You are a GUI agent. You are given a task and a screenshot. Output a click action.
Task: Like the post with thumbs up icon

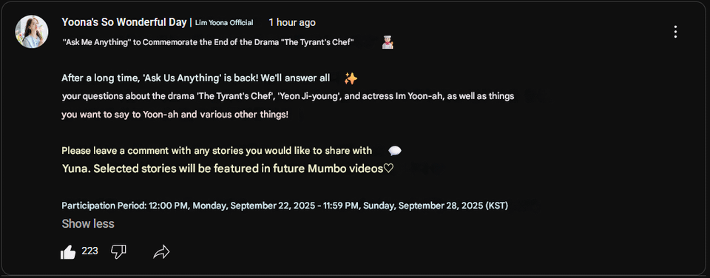[68, 251]
